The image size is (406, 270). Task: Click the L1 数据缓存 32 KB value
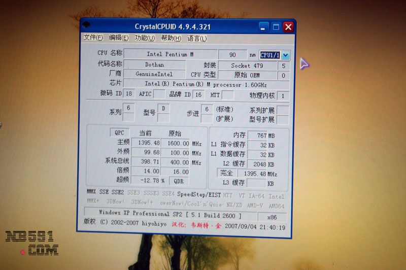[257, 155]
